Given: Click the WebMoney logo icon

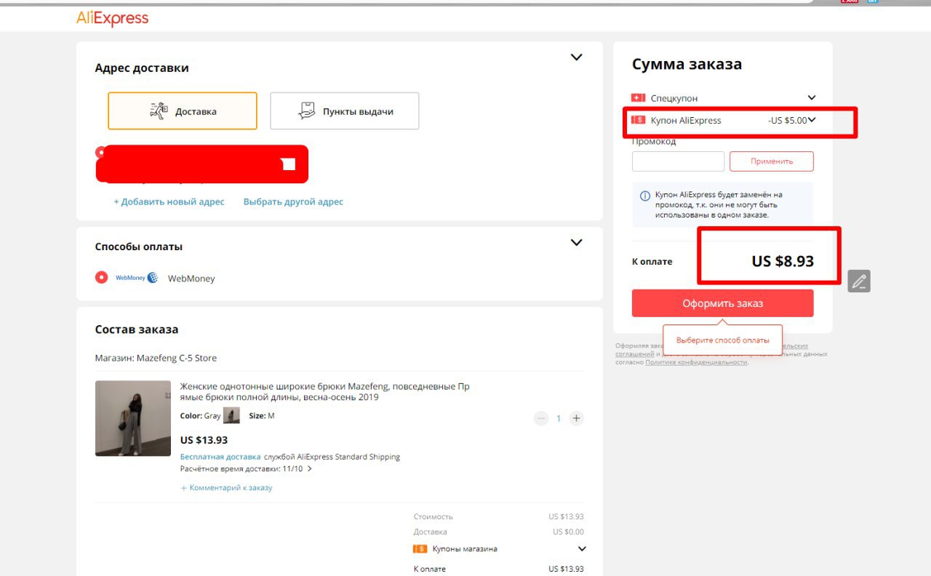Looking at the screenshot, I should 137,278.
